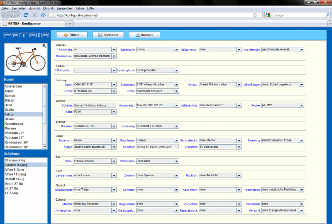The image size is (332, 224).
Task: Select XT 27-Gg Schaltung
Action: click(x=26, y=193)
